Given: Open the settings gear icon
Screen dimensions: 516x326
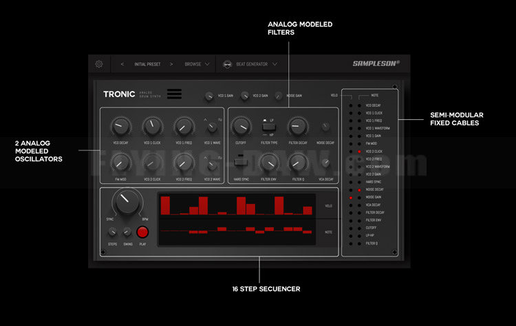Looking at the screenshot, I should pyautogui.click(x=99, y=64).
